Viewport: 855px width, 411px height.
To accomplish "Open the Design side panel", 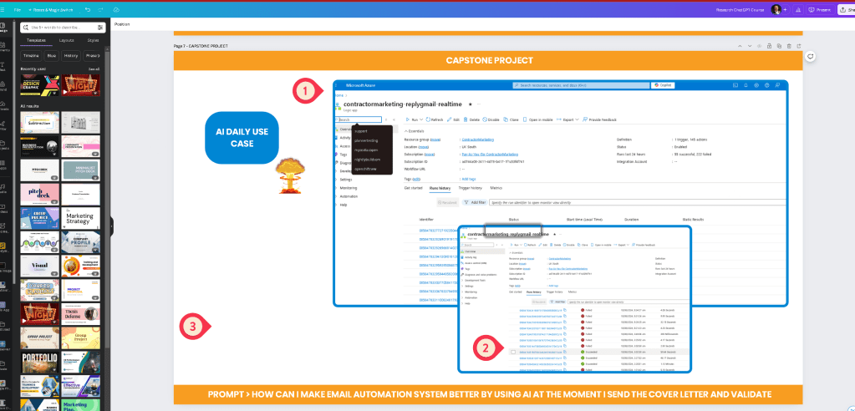I will point(4,28).
